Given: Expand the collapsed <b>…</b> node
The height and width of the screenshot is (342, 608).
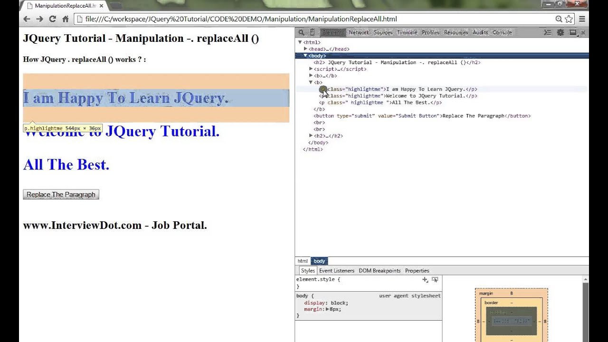Looking at the screenshot, I should click(x=311, y=76).
